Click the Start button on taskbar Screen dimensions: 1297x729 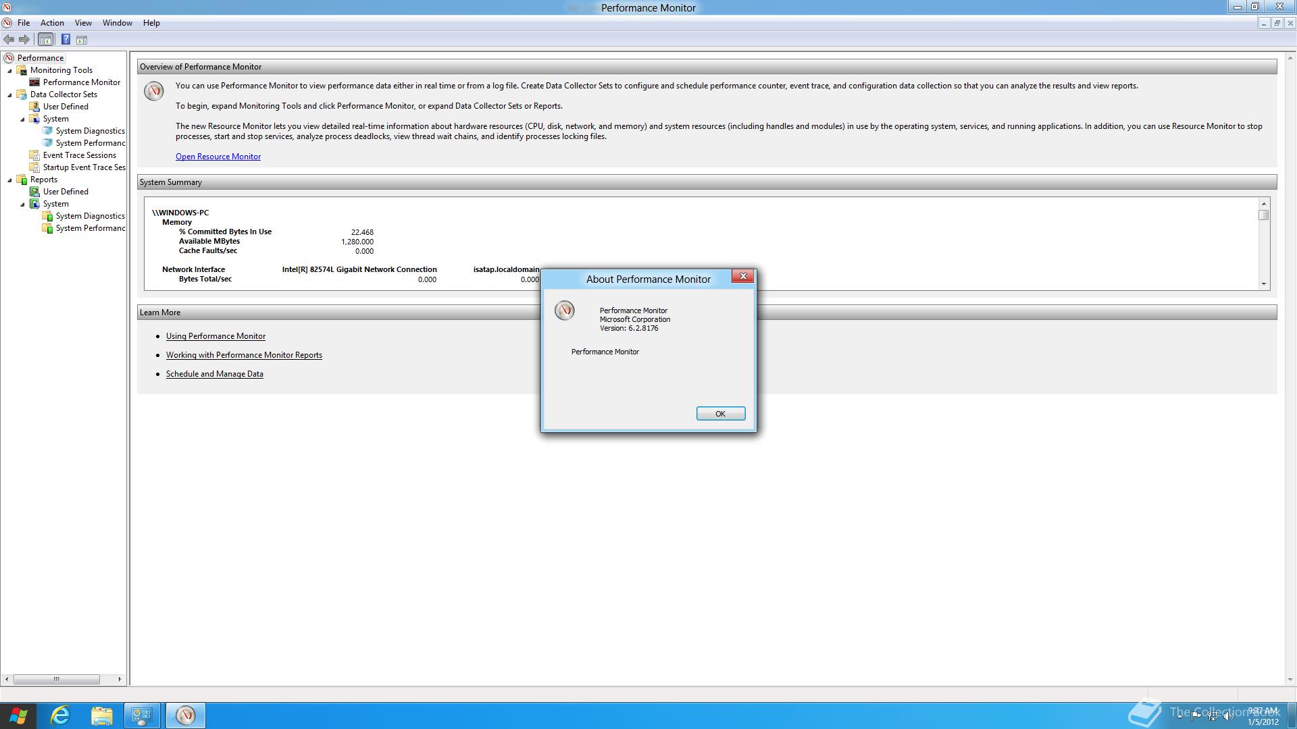(x=18, y=715)
